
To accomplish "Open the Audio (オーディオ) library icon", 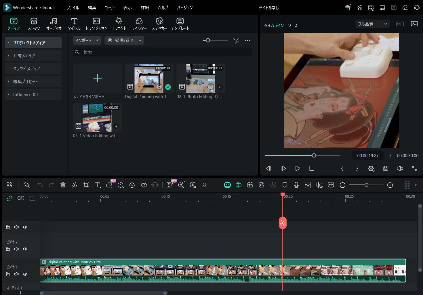I will [54, 24].
